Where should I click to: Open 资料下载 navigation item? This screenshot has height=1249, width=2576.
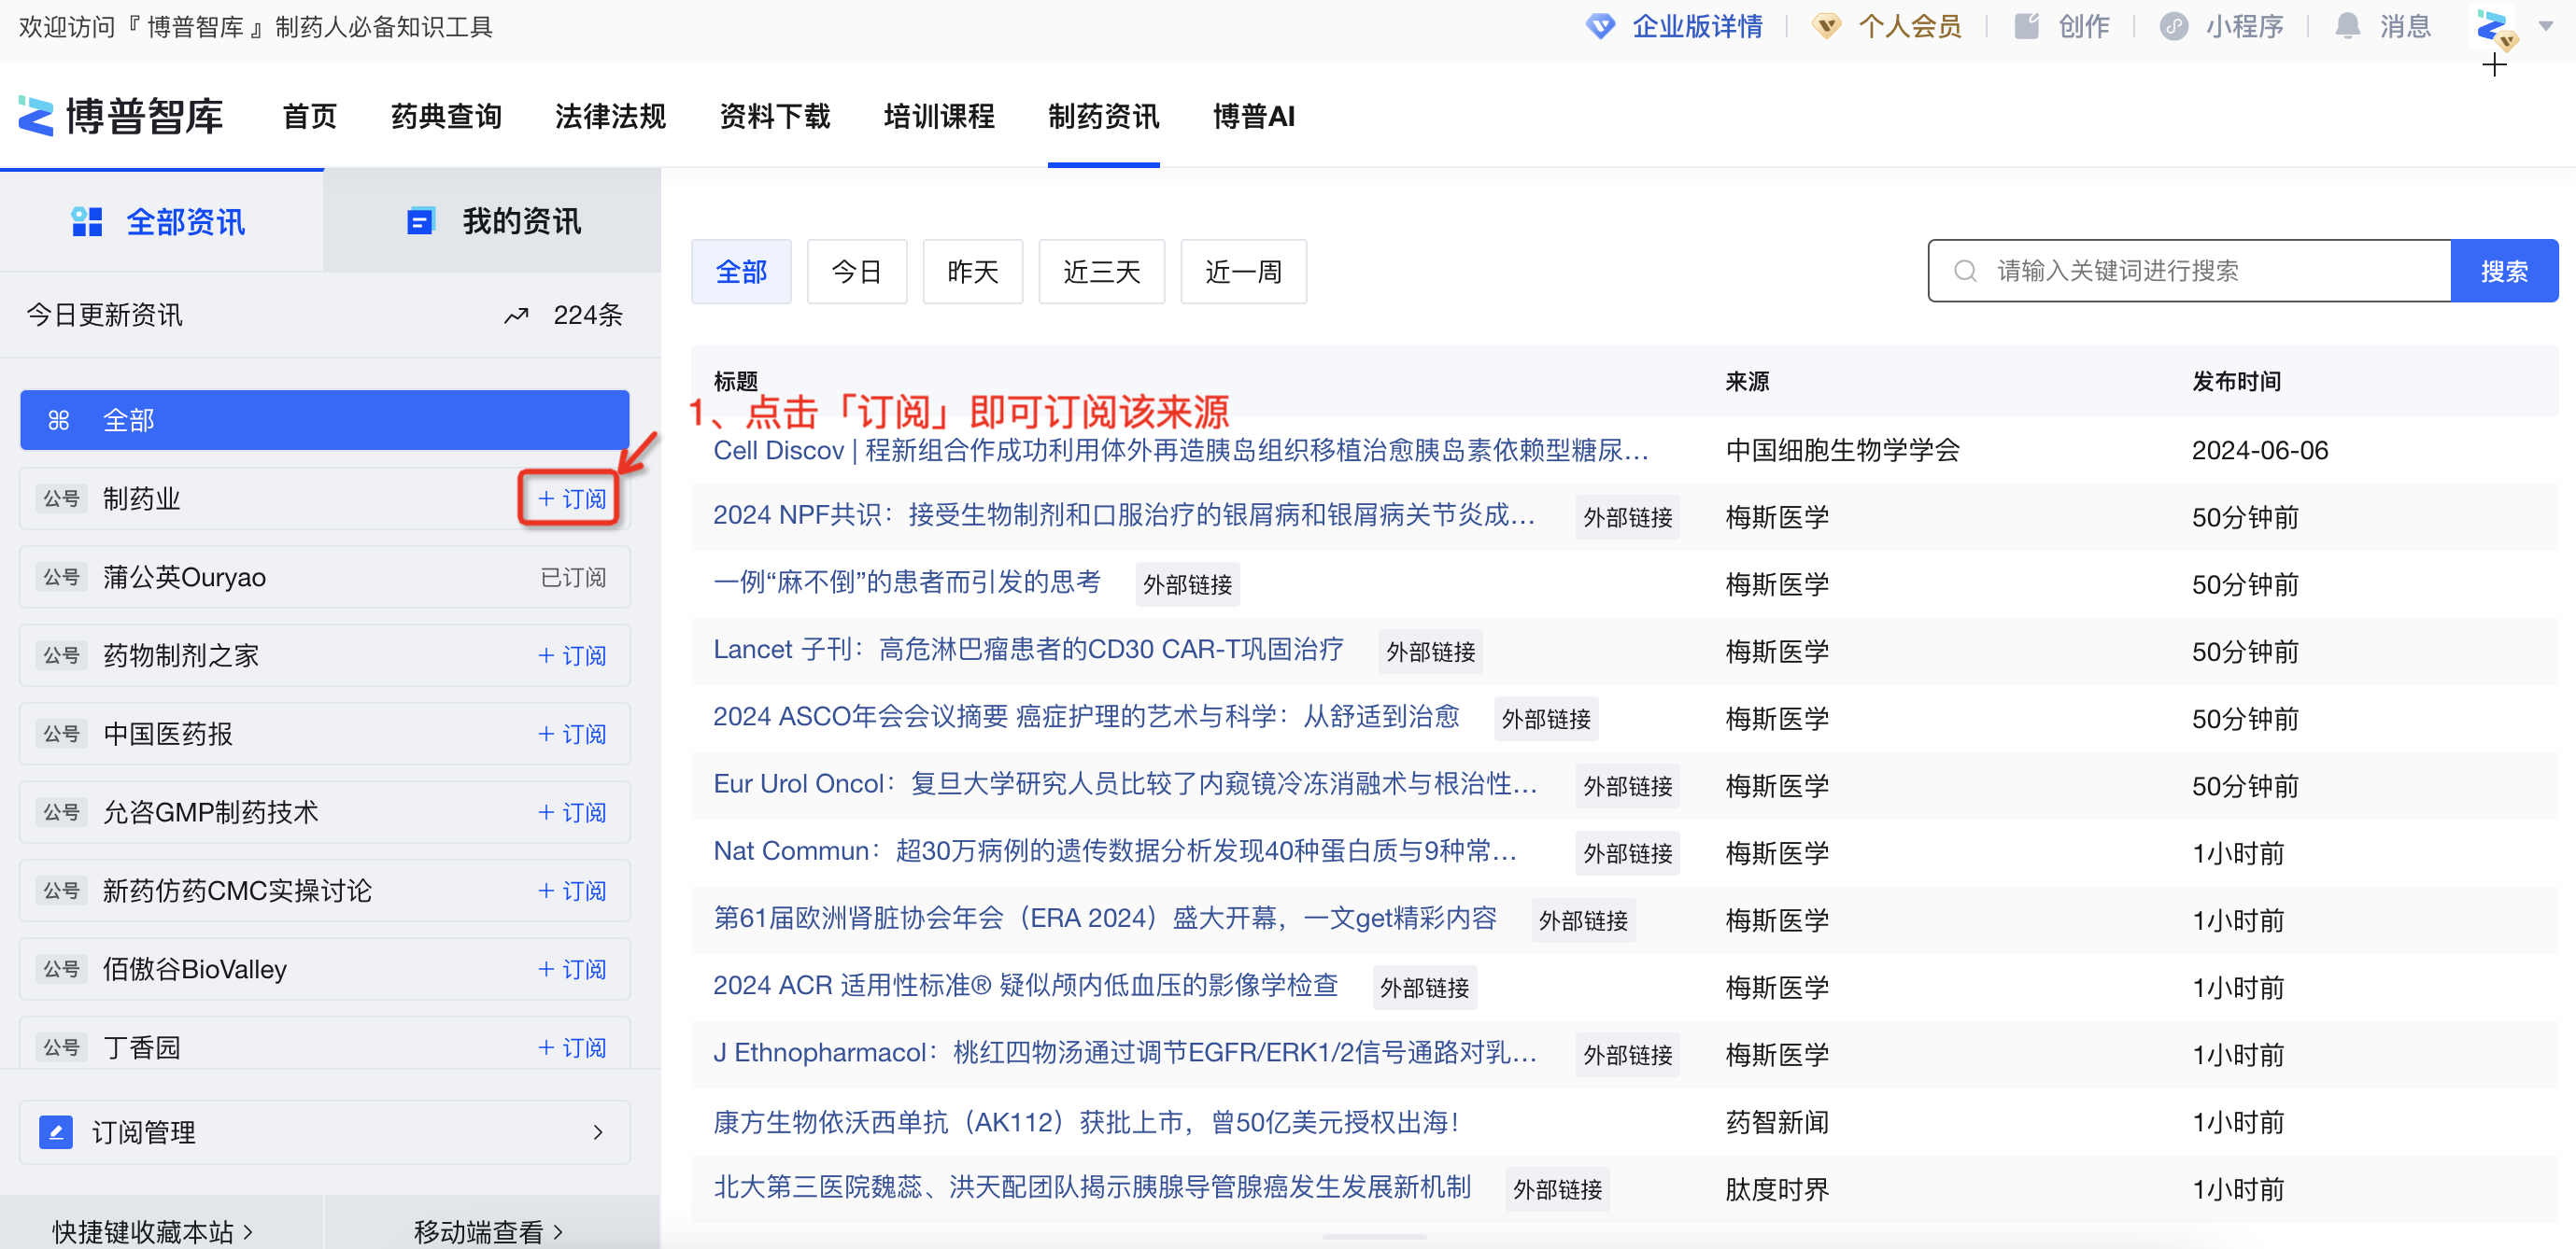(x=775, y=116)
